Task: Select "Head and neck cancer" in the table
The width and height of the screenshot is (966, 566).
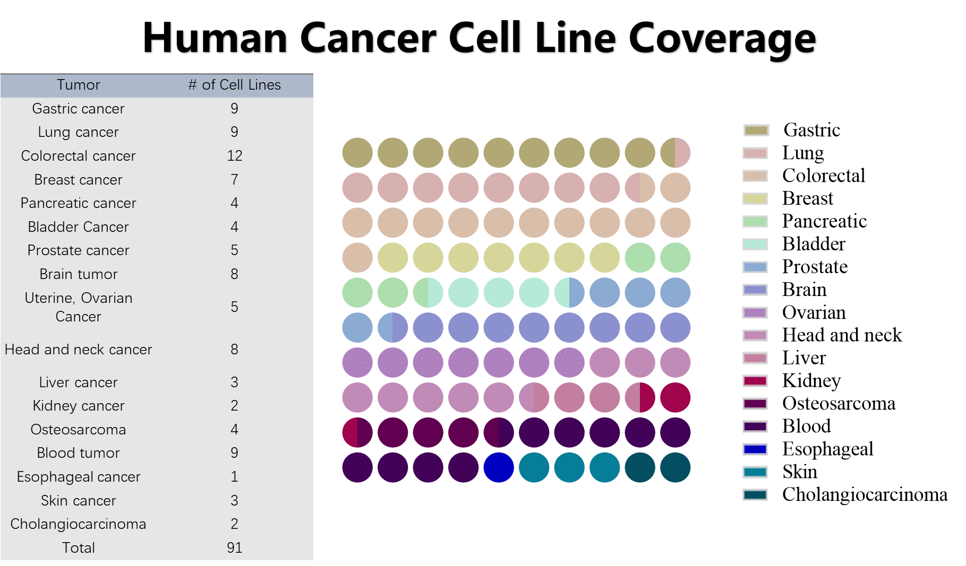Action: (79, 350)
